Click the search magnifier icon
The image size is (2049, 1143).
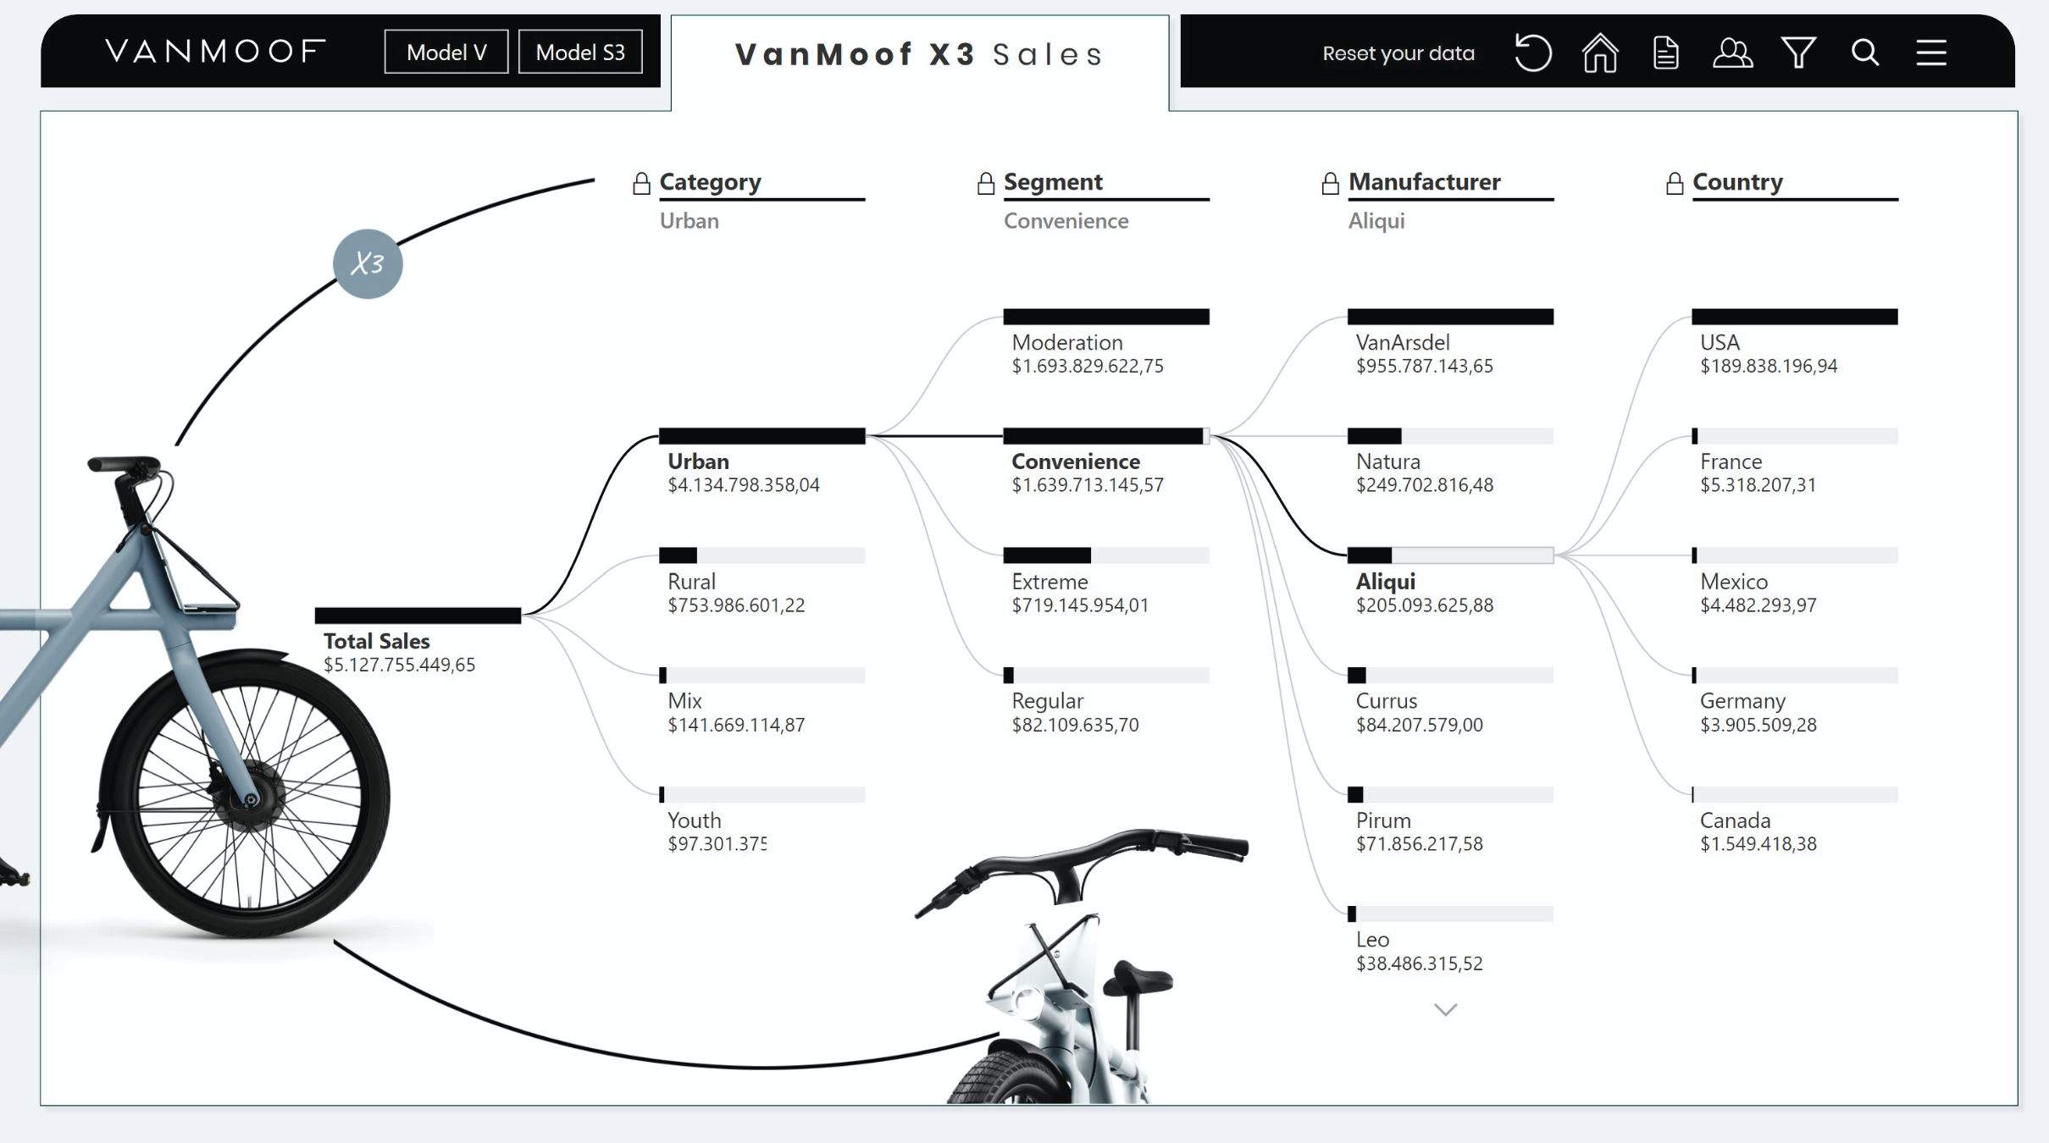click(x=1864, y=52)
